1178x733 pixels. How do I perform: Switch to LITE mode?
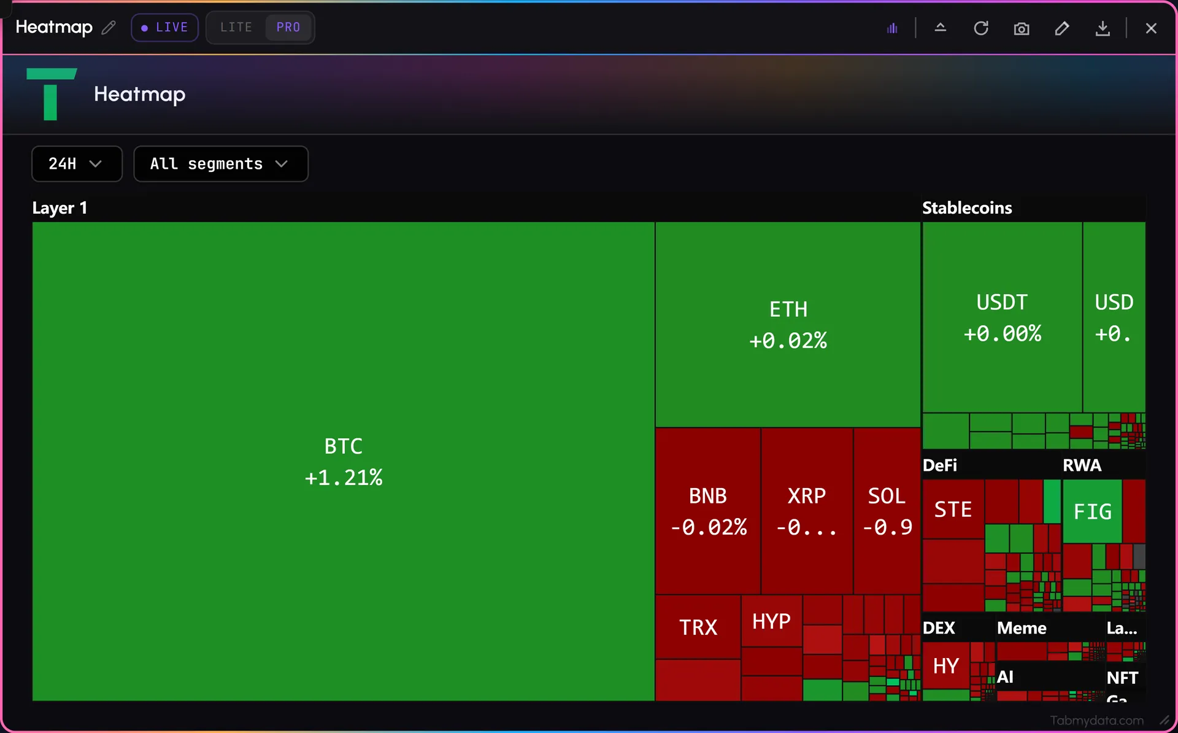point(236,28)
